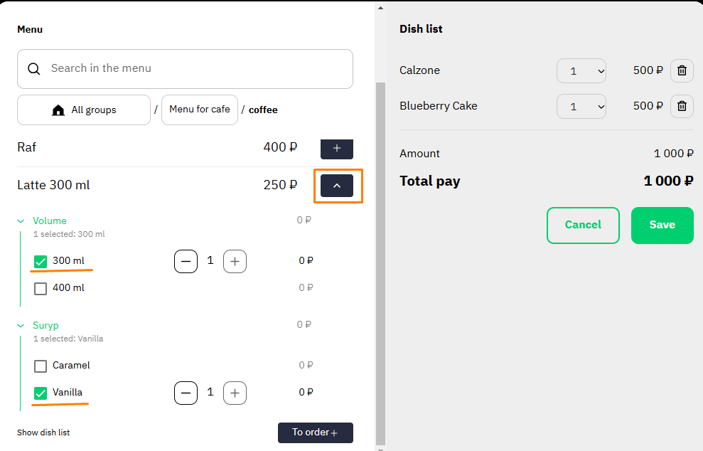Open Menu for cafe breadcrumb

click(200, 110)
